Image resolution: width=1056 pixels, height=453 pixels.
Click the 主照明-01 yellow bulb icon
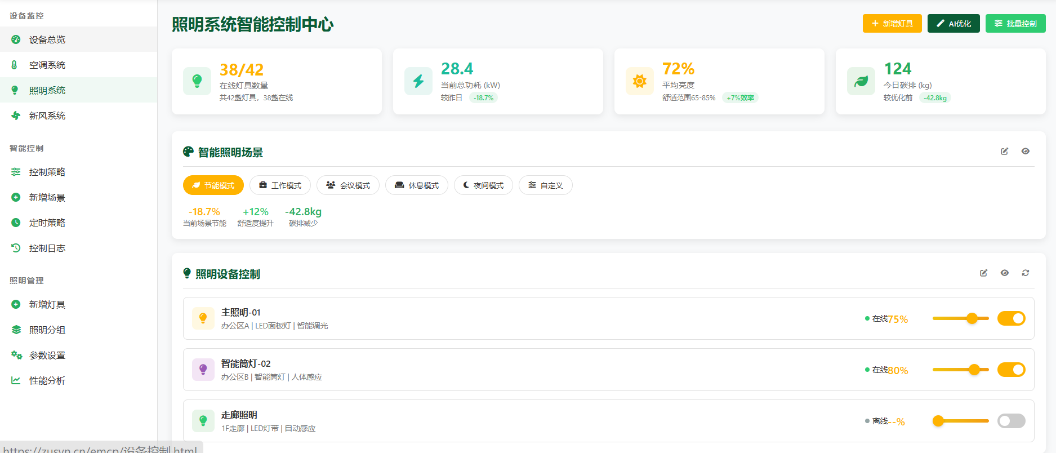(x=203, y=318)
